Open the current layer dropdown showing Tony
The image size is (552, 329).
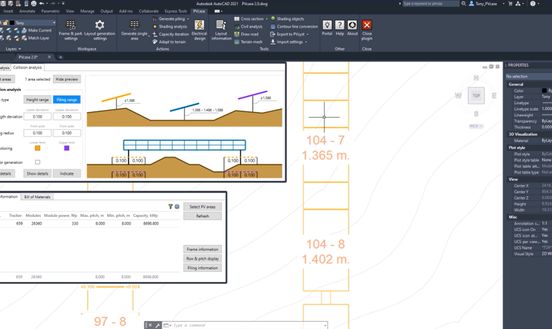tap(54, 22)
